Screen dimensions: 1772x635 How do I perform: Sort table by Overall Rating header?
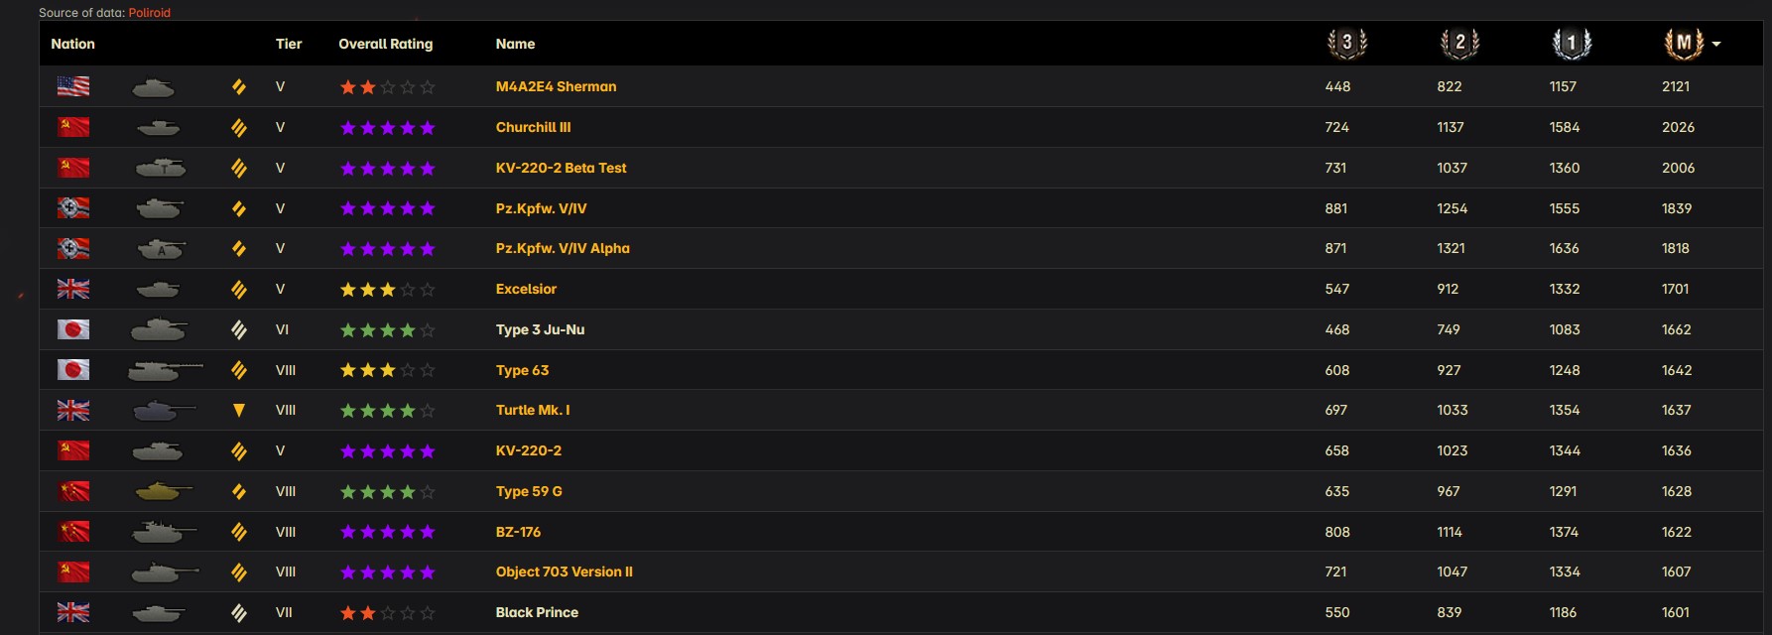coord(385,44)
